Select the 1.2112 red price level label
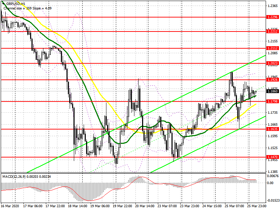This screenshot has height=210, width=280. click(x=273, y=48)
